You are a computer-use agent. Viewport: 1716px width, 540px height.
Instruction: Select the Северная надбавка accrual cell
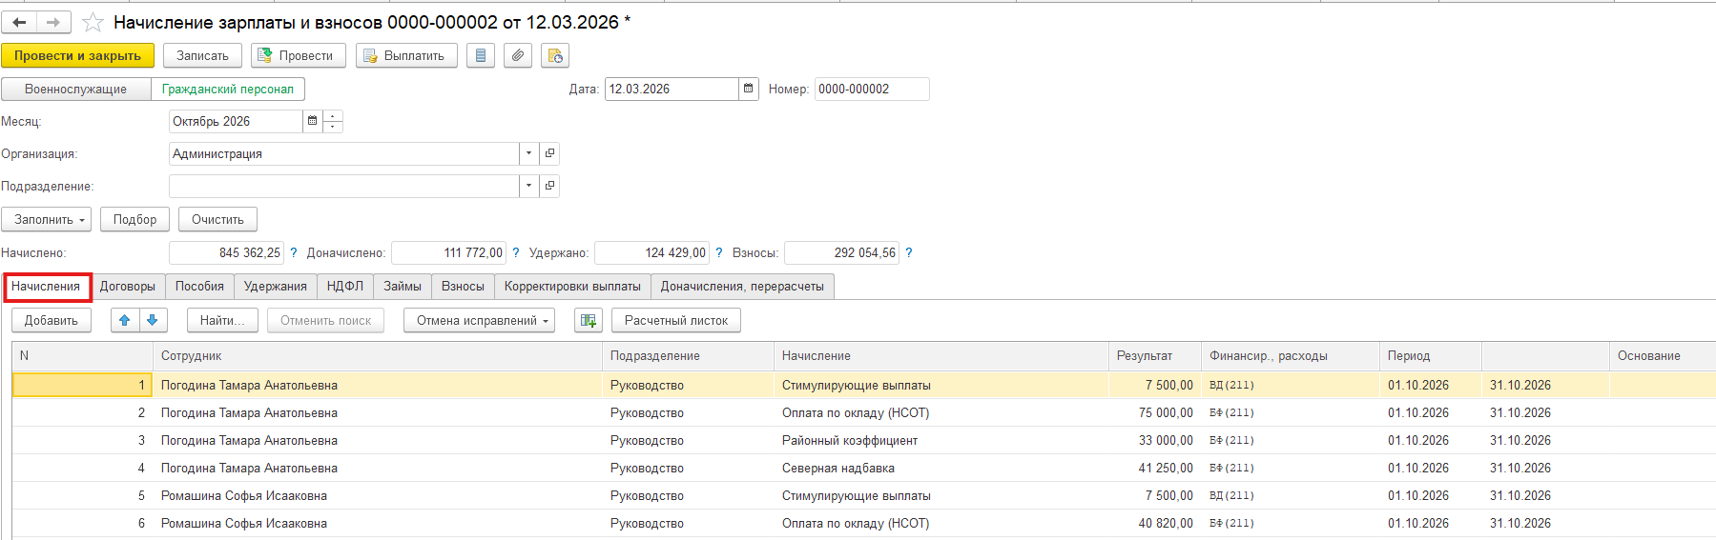(x=941, y=469)
